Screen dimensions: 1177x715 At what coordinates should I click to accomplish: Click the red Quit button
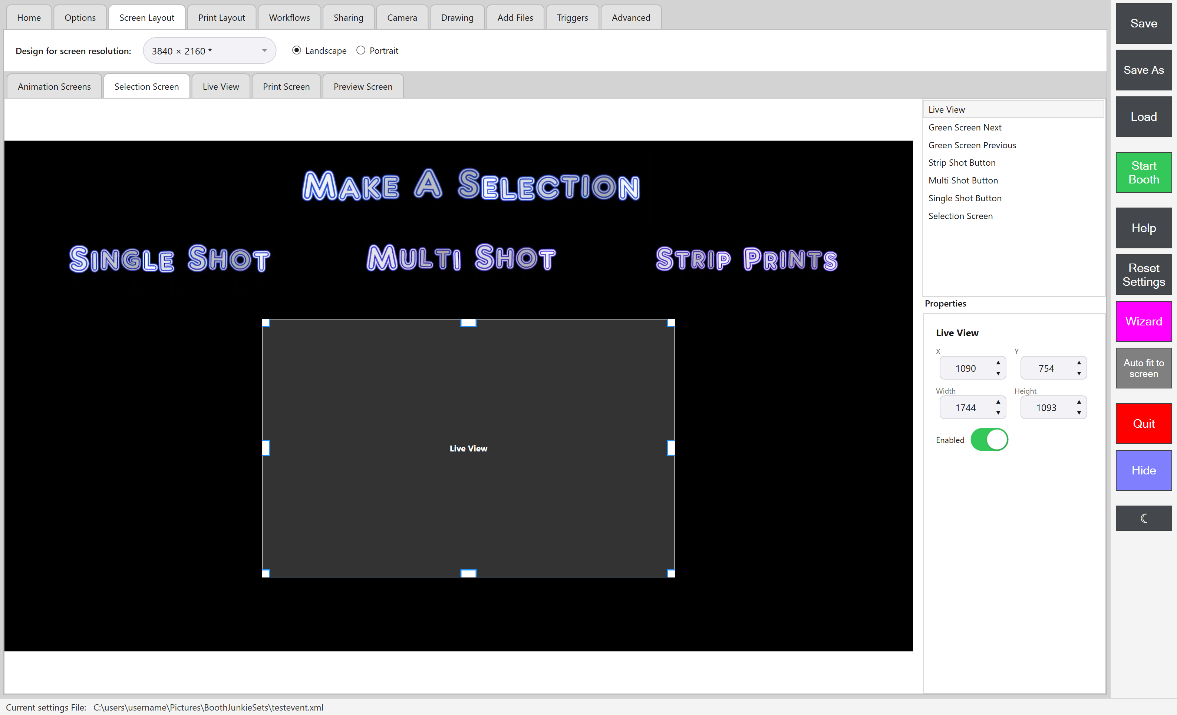tap(1143, 424)
